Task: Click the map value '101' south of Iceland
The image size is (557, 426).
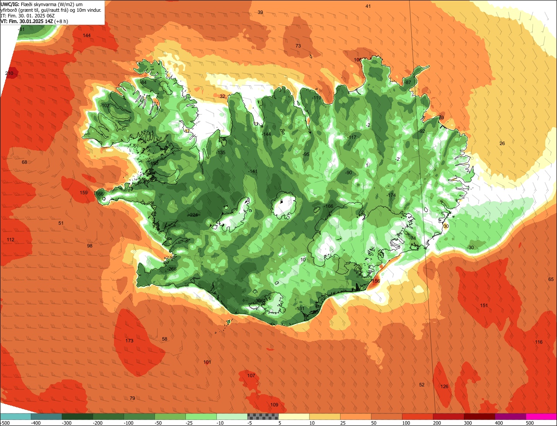Action: (207, 362)
